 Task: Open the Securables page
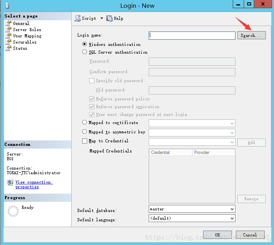25,42
